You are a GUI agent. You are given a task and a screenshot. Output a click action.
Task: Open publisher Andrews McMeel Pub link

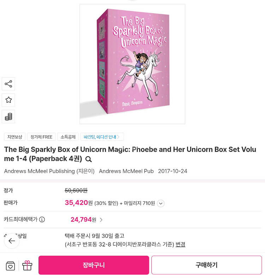(126, 171)
